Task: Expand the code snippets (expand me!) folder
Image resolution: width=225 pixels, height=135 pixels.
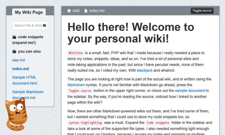Action: coord(28,40)
